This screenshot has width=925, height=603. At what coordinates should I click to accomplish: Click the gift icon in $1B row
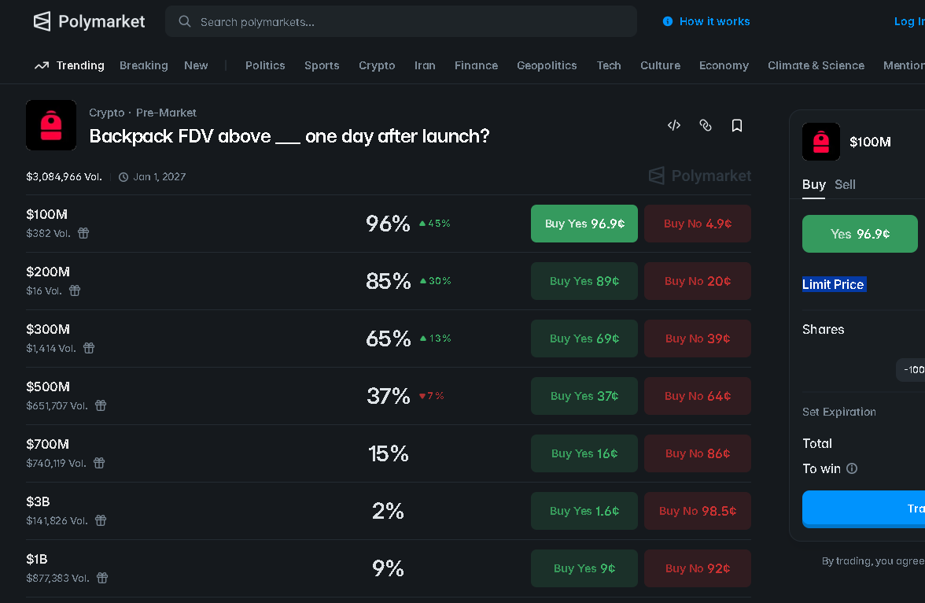[x=102, y=578]
